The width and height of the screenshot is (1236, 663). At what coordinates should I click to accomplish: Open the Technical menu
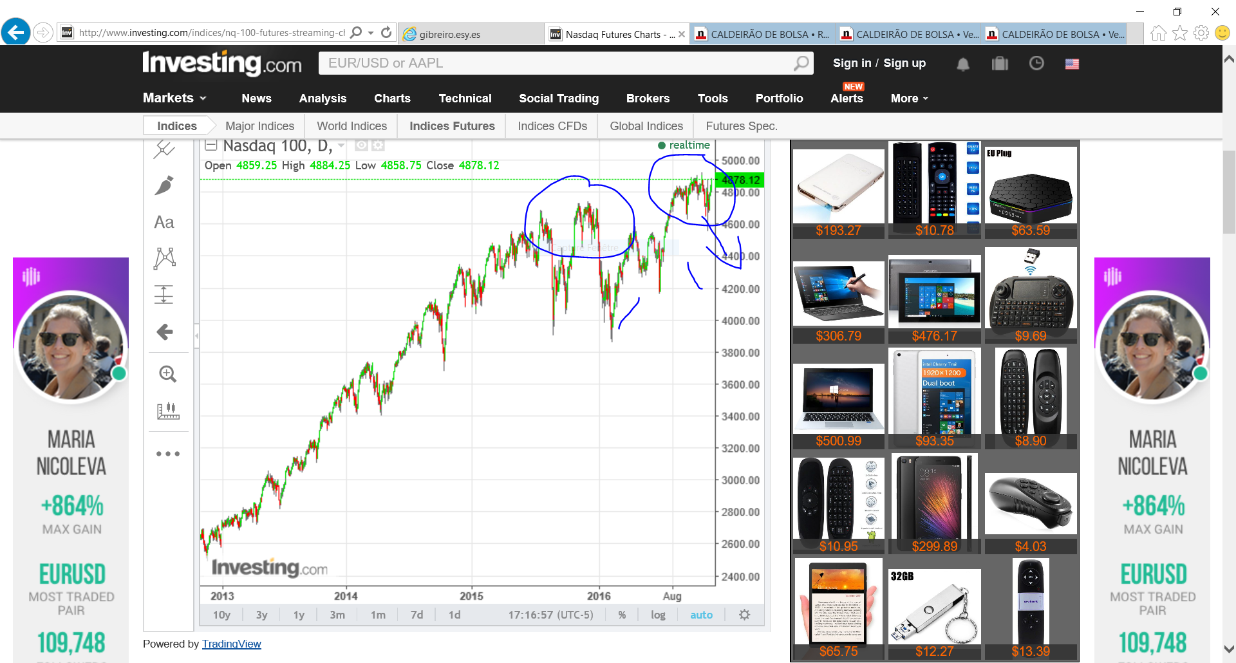pos(465,98)
